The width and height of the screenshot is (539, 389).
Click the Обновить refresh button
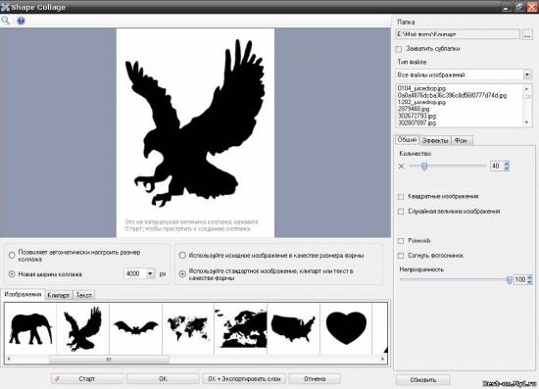(422, 380)
